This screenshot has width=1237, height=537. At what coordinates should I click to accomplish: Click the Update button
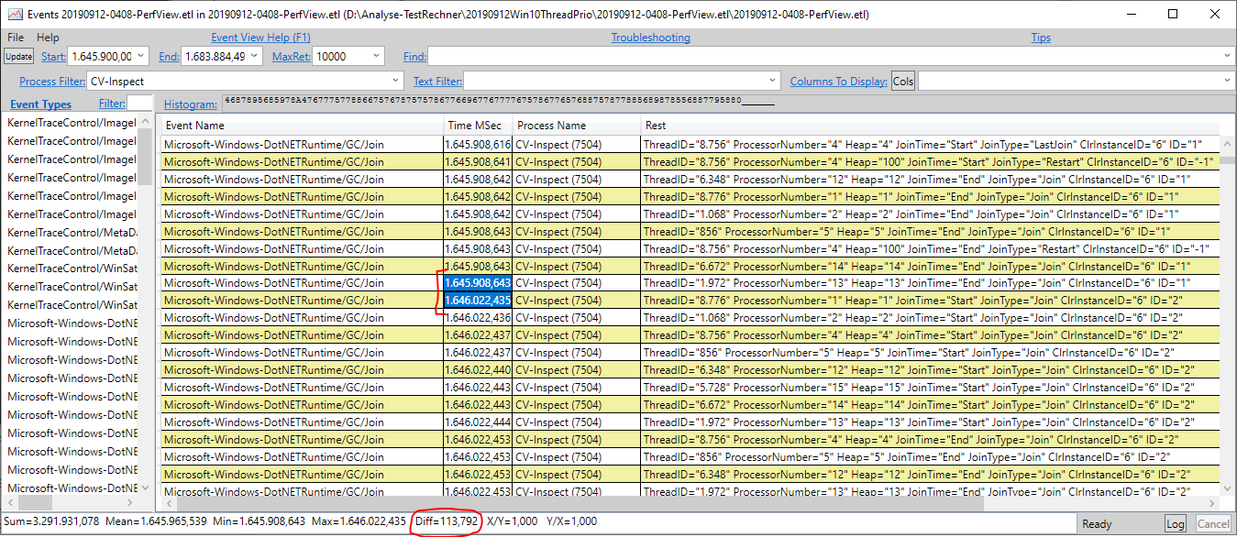click(17, 56)
